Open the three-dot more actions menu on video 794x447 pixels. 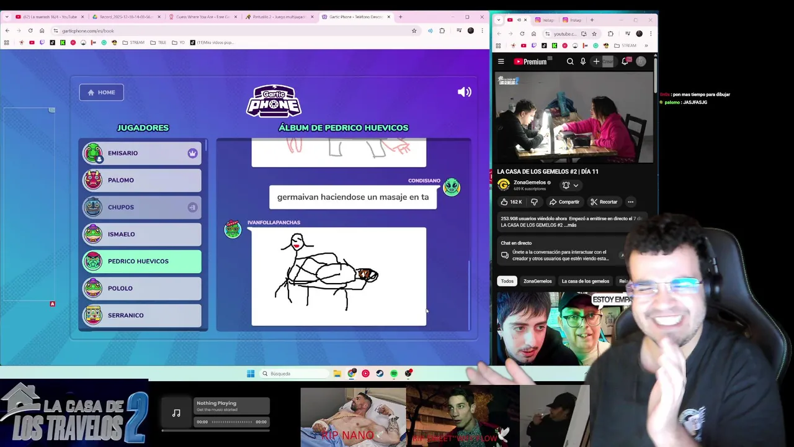pyautogui.click(x=630, y=202)
